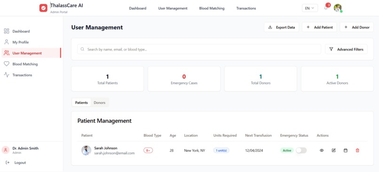The image size is (379, 172).
Task: Click the Blood Type column header
Action: [152, 135]
